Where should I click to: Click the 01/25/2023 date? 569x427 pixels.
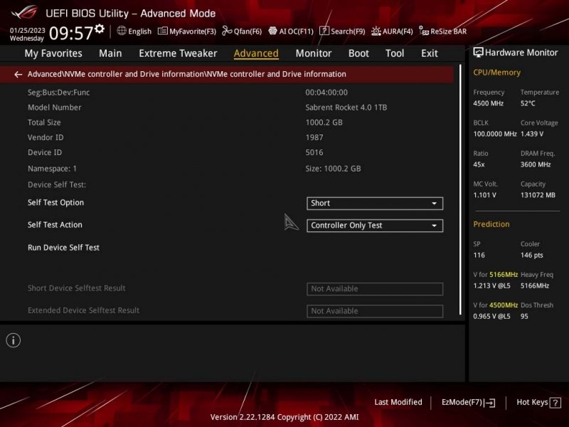tap(28, 30)
